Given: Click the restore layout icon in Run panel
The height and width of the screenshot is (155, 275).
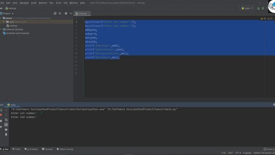Looking at the screenshot, I should [1, 121].
